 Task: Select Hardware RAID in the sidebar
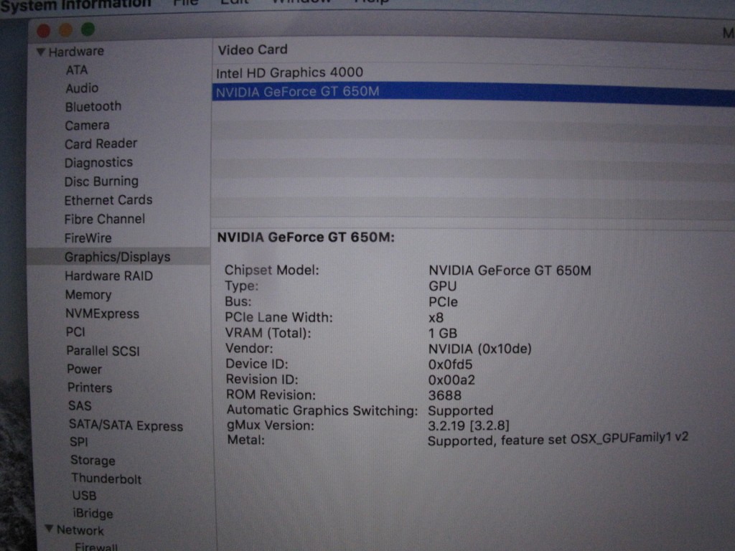point(109,276)
